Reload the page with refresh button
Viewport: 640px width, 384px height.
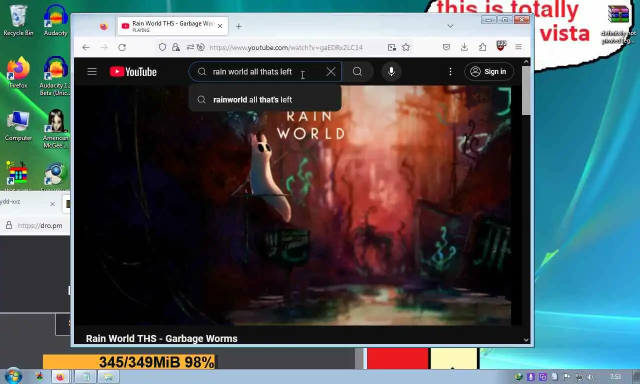click(x=122, y=47)
